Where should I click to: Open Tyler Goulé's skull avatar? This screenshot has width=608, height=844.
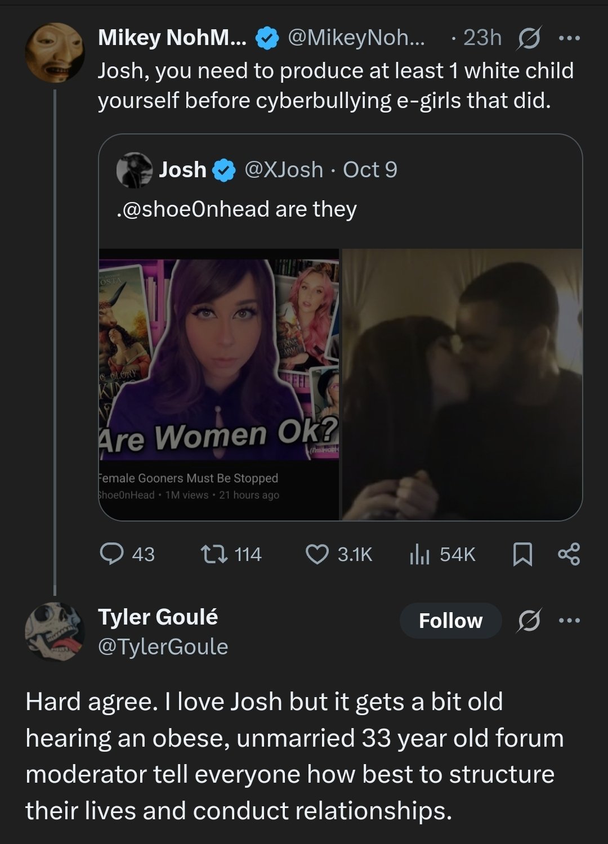click(x=55, y=631)
